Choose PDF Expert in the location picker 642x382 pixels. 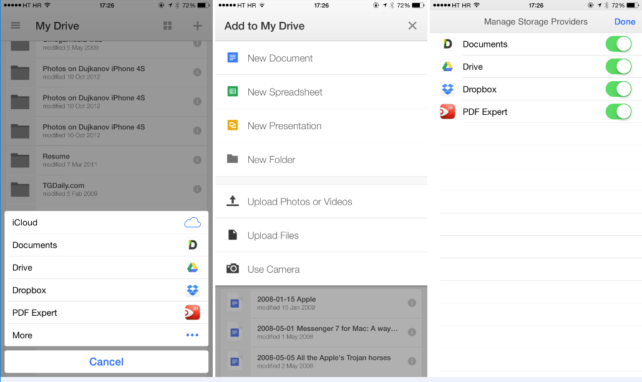point(107,312)
